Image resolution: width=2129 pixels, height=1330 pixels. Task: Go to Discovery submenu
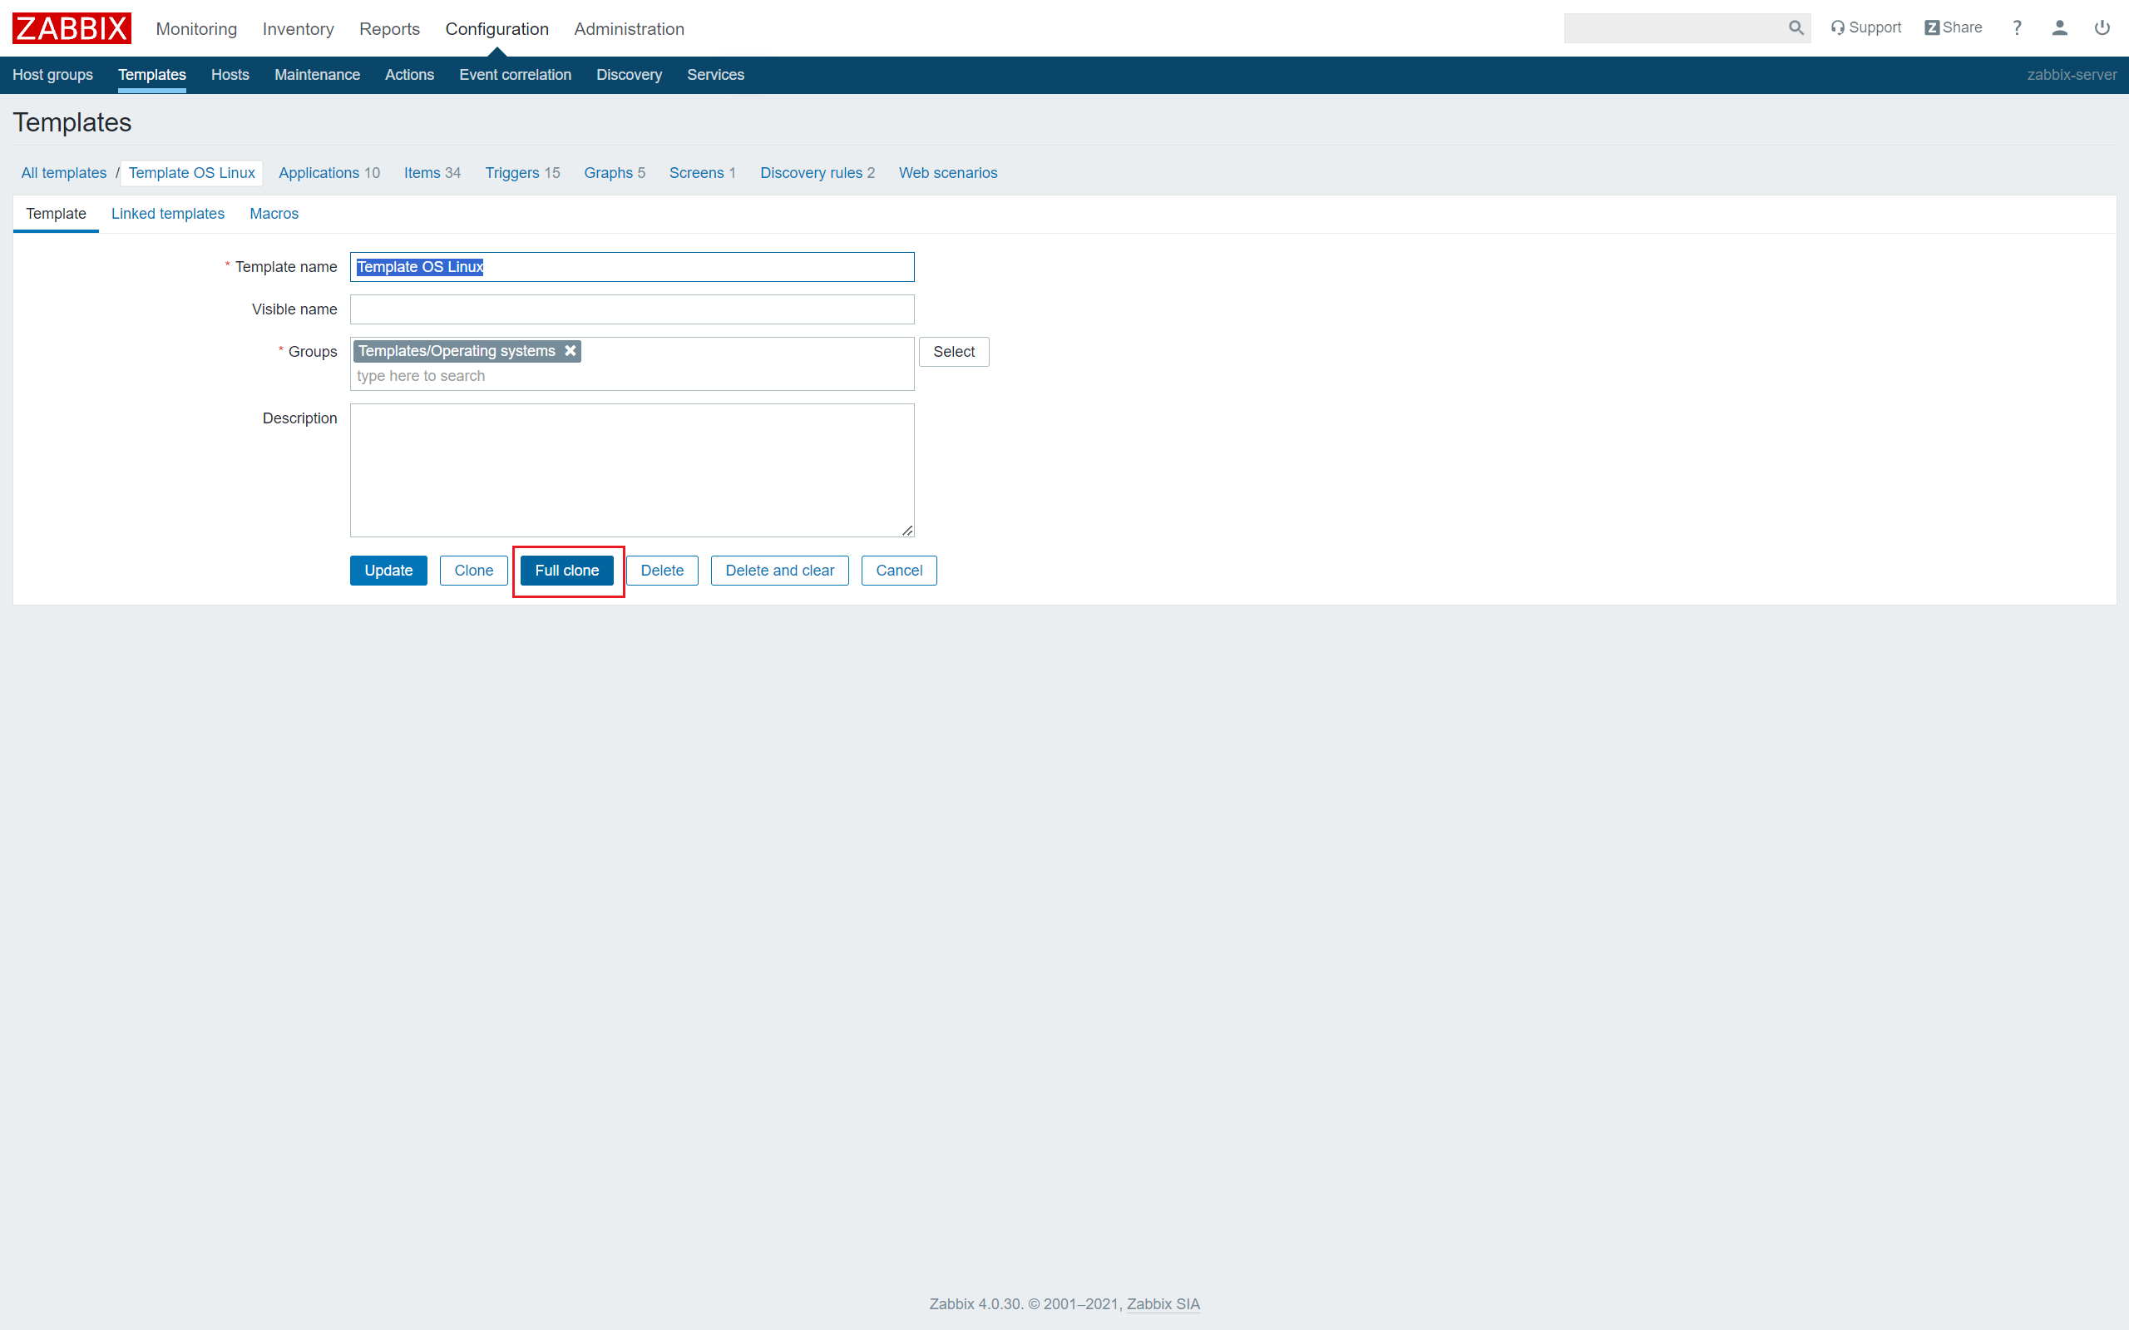(629, 75)
